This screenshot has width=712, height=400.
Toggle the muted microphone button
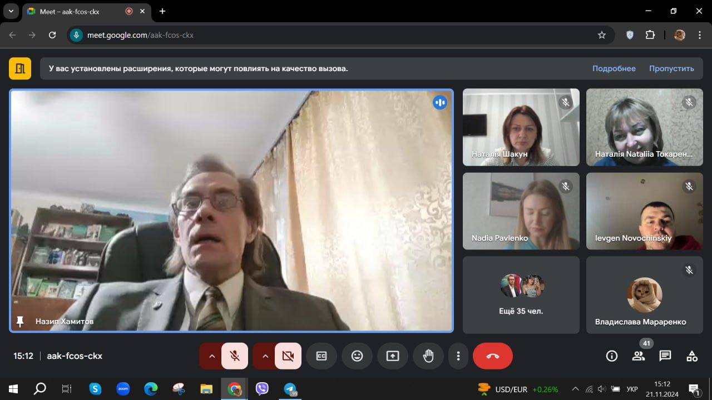pyautogui.click(x=235, y=356)
